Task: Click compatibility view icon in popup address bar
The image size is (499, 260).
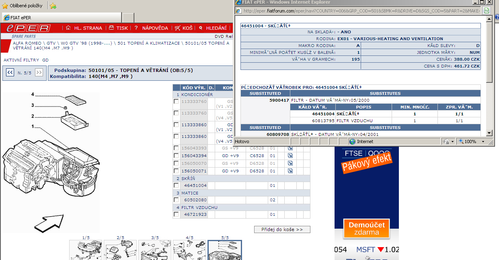Action: (487, 11)
